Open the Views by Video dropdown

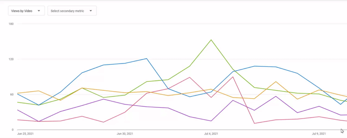point(25,11)
